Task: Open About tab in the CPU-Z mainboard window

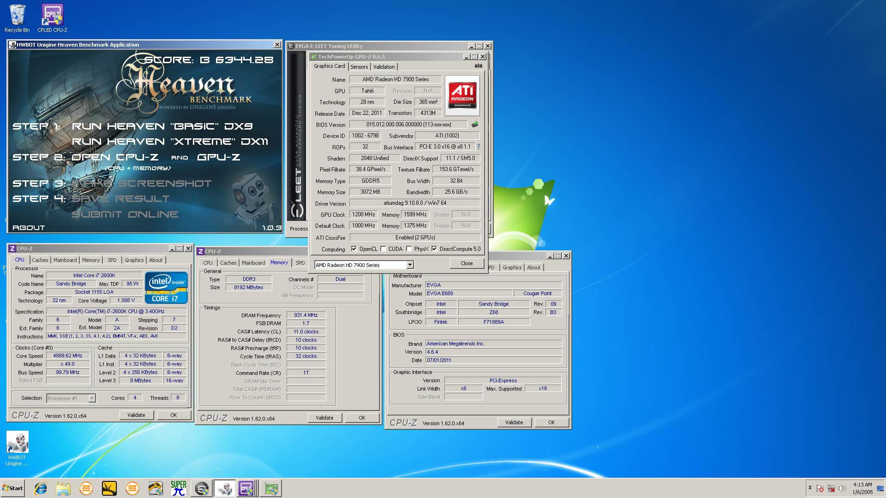Action: tap(533, 267)
